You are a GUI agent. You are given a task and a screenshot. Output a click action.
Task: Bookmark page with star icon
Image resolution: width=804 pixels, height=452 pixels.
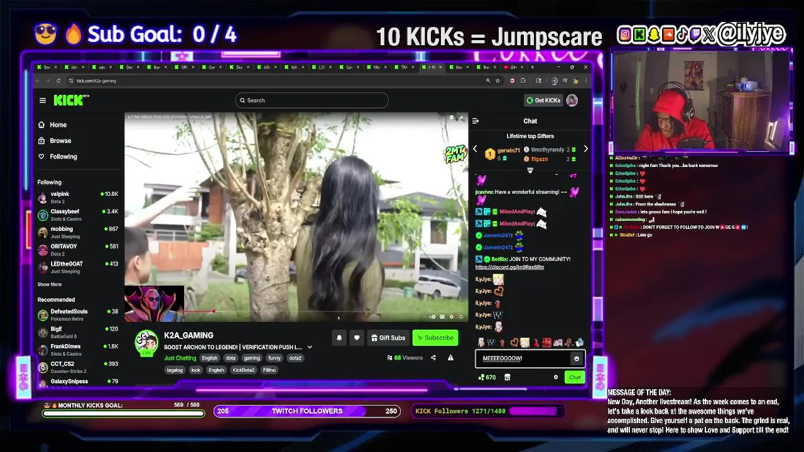[x=497, y=80]
